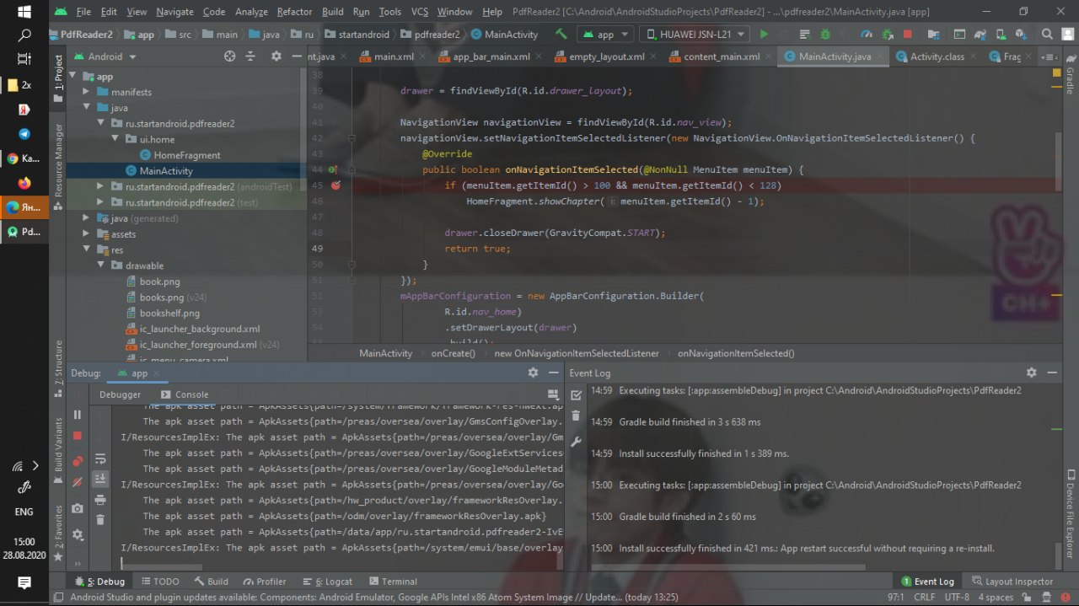The width and height of the screenshot is (1079, 606).
Task: Open Project panel gear settings
Action: click(276, 56)
